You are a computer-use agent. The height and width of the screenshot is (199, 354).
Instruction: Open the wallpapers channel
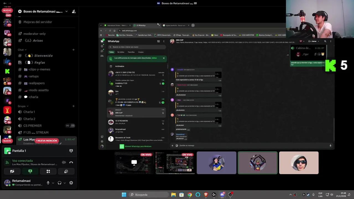tap(46, 83)
